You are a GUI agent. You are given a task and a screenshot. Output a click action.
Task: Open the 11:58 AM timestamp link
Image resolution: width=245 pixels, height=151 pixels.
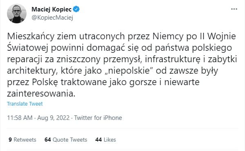pyautogui.click(x=20, y=118)
